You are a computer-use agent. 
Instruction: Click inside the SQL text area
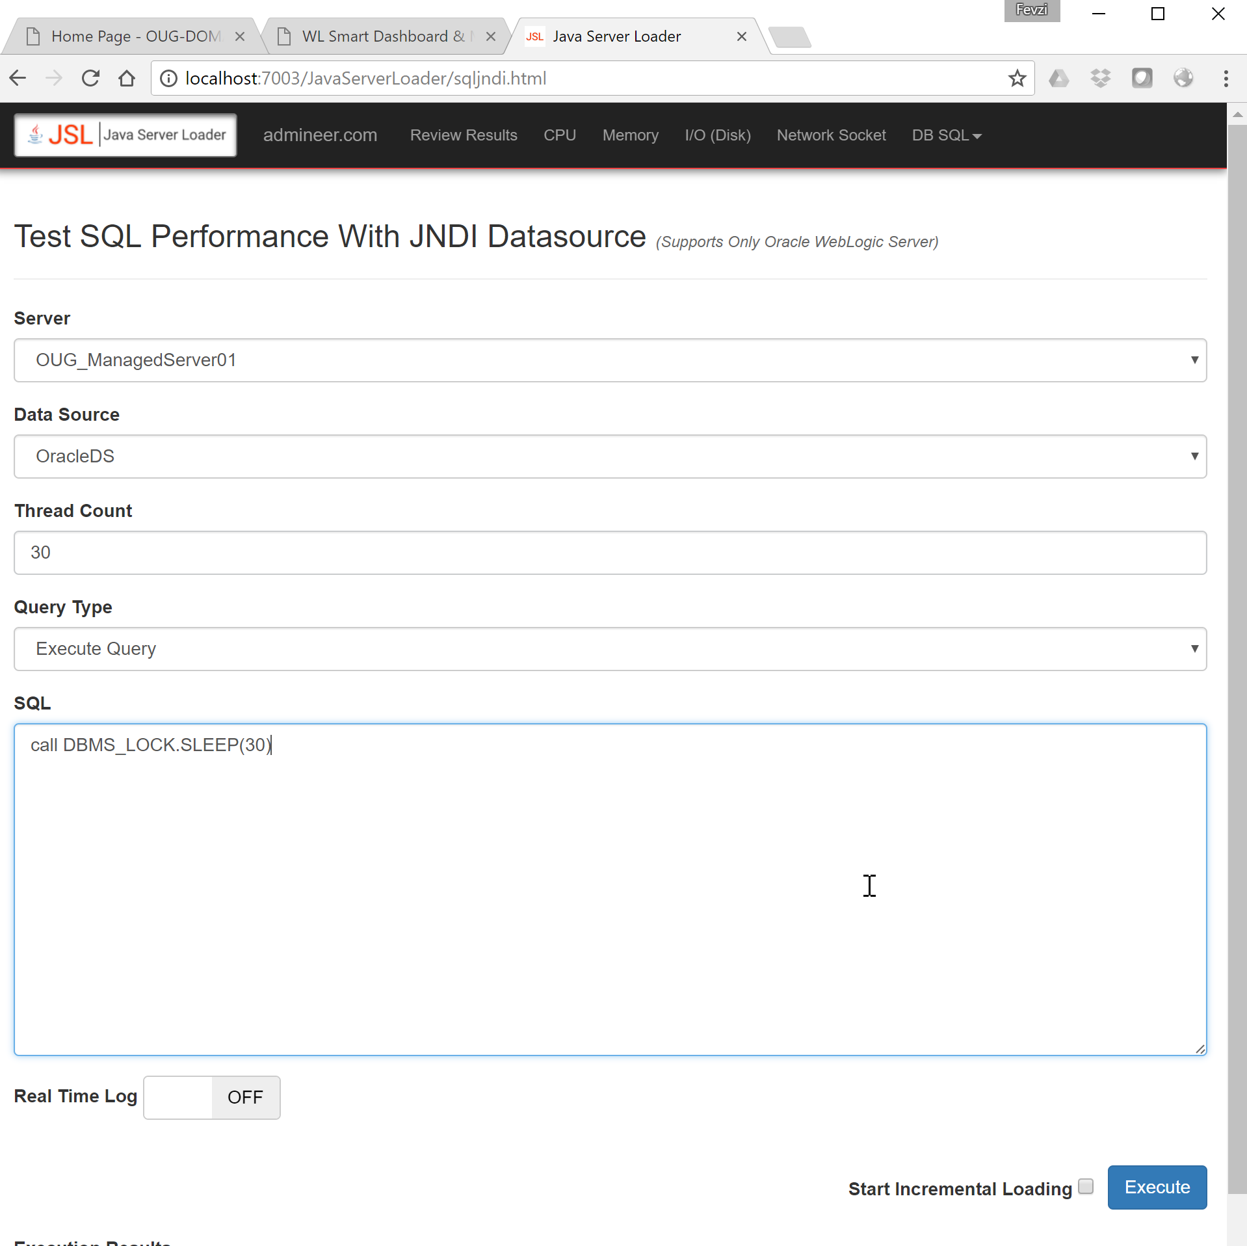coord(610,890)
